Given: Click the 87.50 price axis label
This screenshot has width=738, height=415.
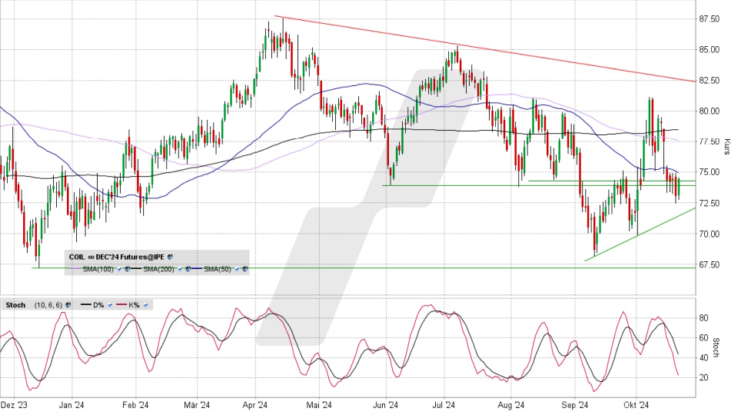Looking at the screenshot, I should [x=710, y=18].
